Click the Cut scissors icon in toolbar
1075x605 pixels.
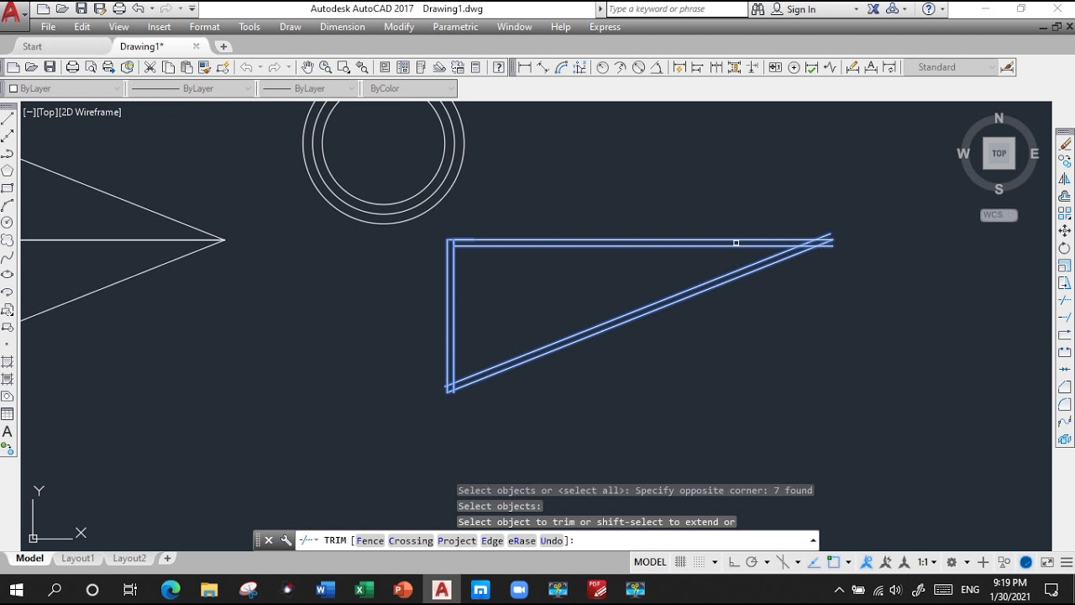[149, 67]
